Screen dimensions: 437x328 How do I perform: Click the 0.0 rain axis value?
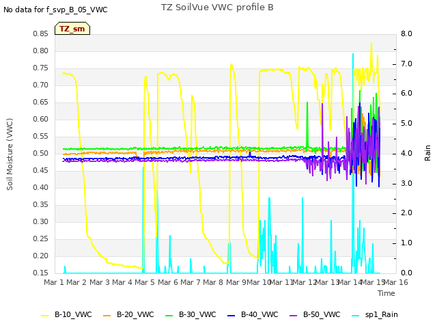tap(407, 273)
